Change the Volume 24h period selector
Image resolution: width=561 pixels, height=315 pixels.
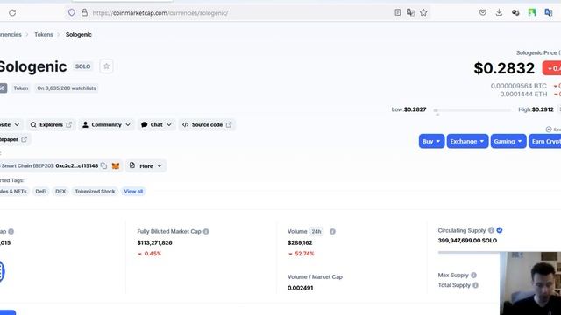click(316, 231)
